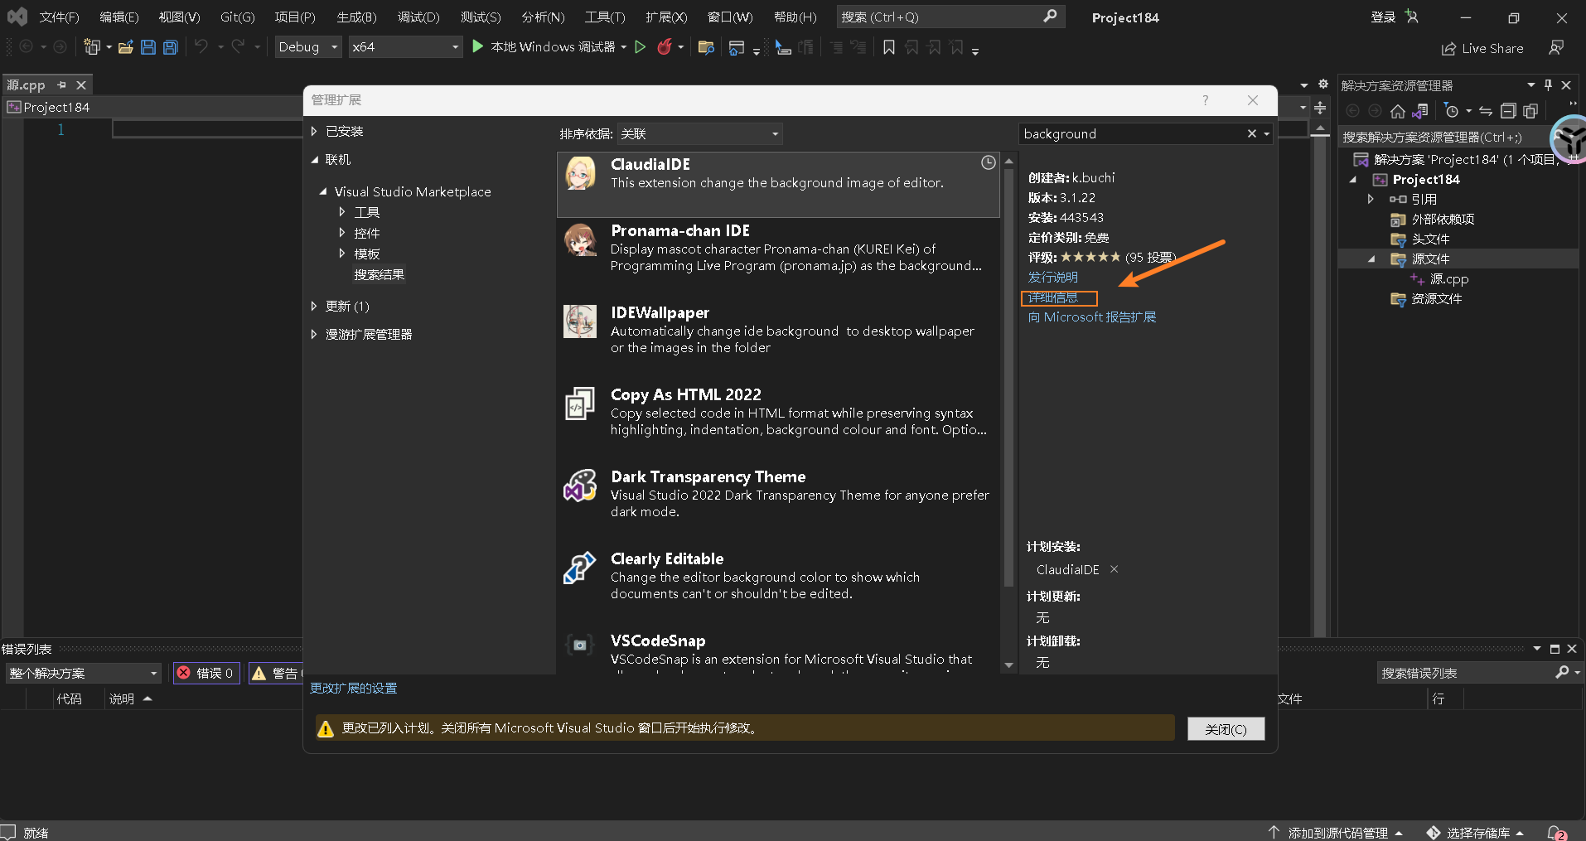Open the 整个解决方案 scope dropdown
The image size is (1586, 841).
(83, 674)
